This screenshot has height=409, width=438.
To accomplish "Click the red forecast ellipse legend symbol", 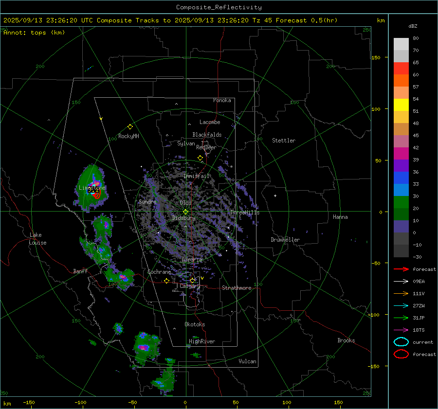I will tap(401, 354).
